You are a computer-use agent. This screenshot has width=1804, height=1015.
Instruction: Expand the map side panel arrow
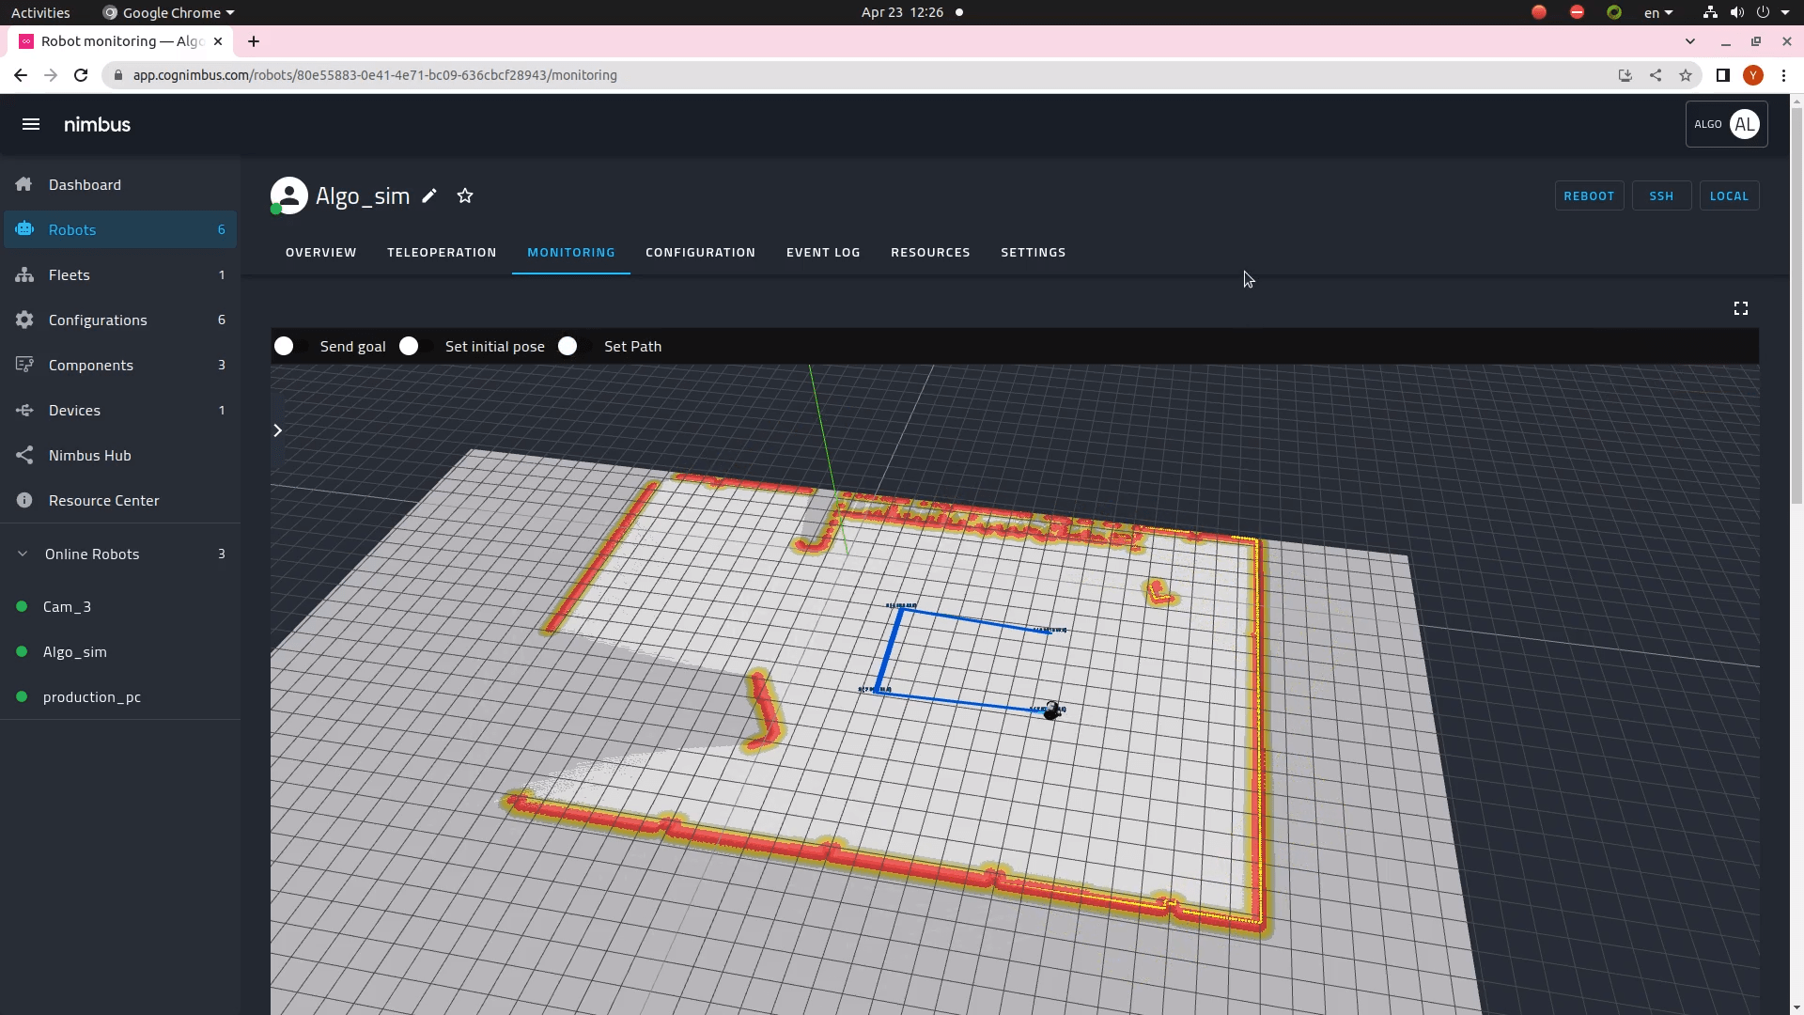(277, 430)
